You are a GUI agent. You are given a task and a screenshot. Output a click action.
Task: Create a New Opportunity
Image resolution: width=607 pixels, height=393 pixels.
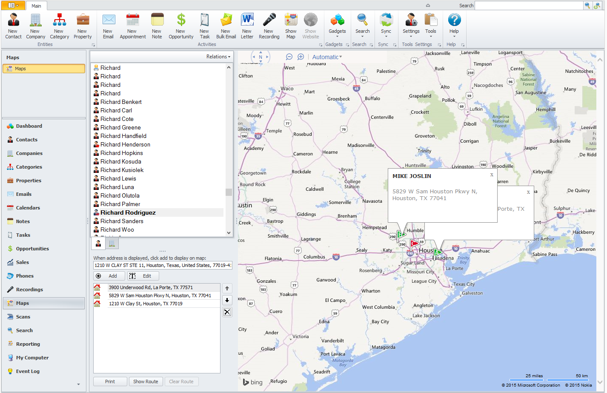pos(181,26)
